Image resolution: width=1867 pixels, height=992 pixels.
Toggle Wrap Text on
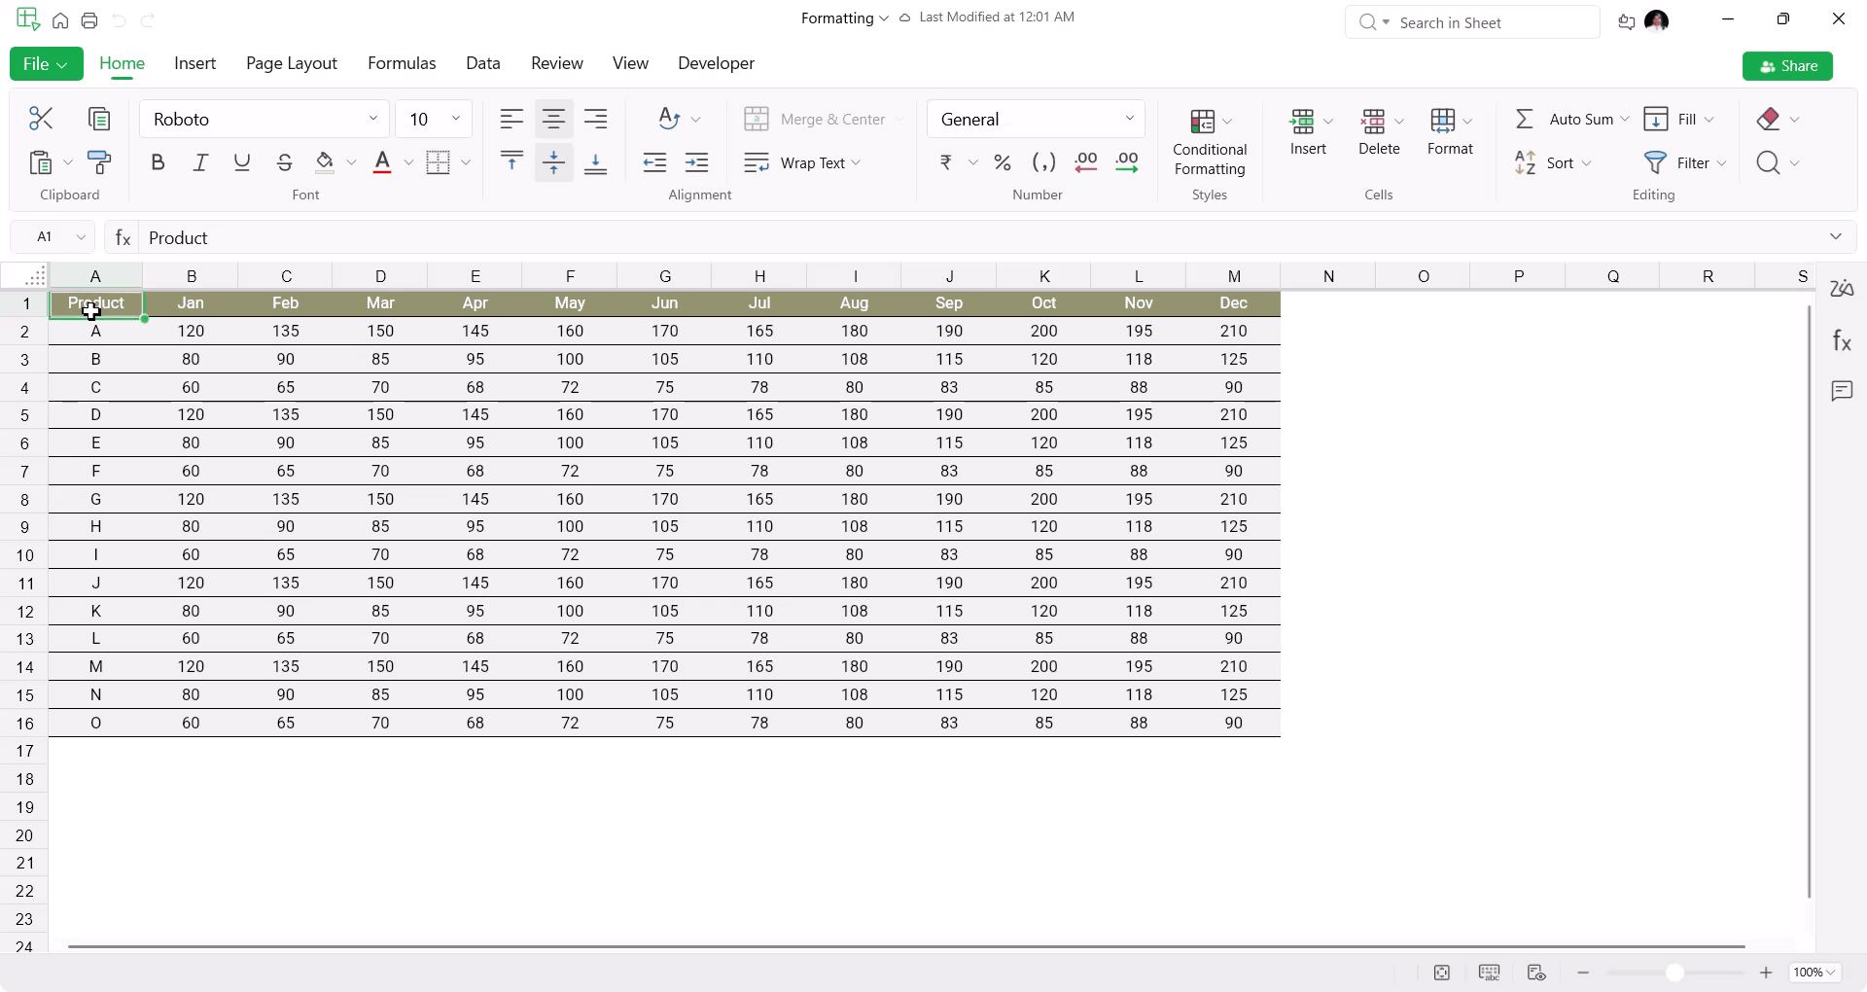(802, 162)
